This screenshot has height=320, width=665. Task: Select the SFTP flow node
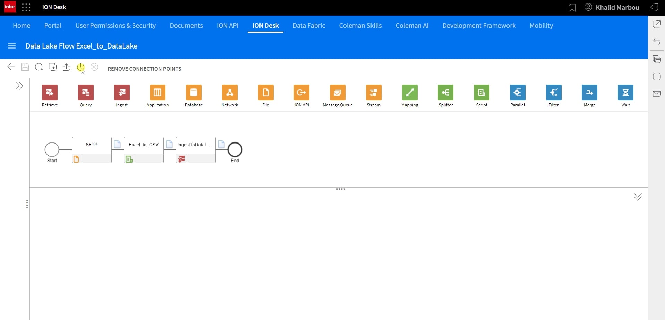pyautogui.click(x=92, y=150)
